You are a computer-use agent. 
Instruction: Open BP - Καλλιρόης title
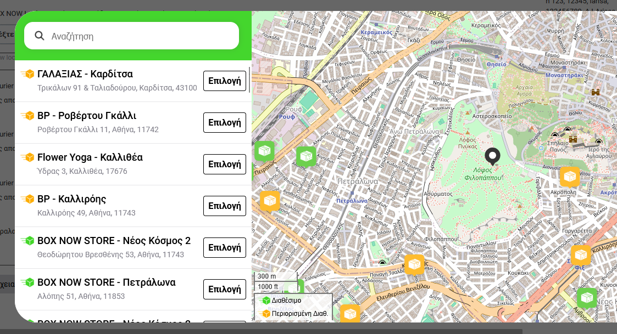pyautogui.click(x=71, y=199)
